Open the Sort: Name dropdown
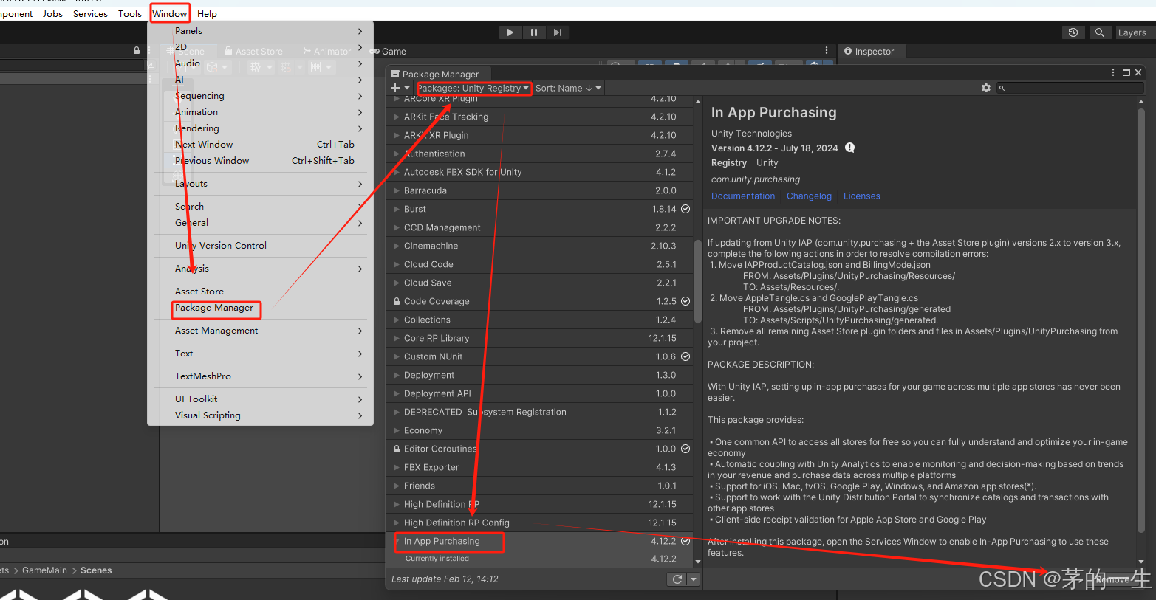 click(568, 89)
